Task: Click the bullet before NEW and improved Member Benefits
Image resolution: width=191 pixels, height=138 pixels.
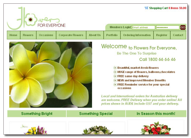Action: 115,80
